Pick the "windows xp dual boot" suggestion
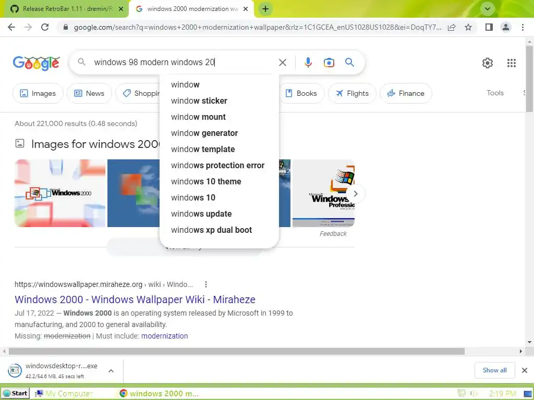This screenshot has width=534, height=400. coord(219,230)
